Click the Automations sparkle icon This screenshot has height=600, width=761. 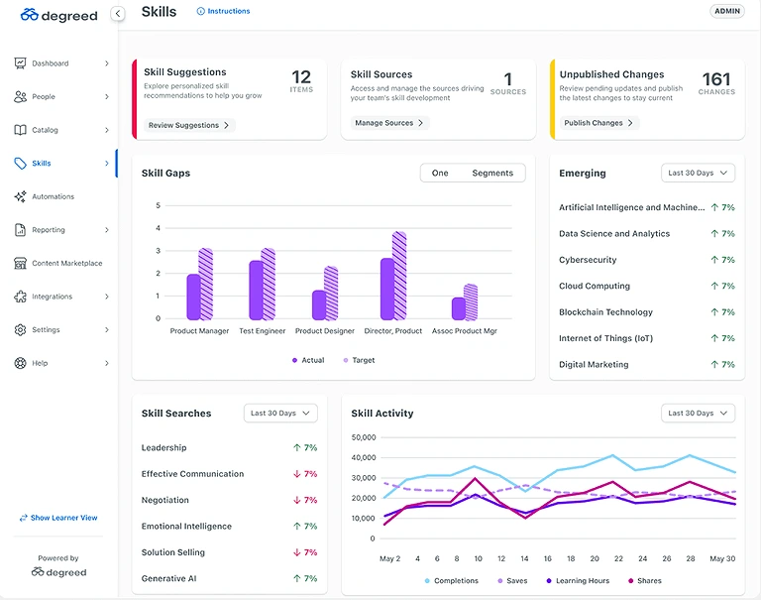pyautogui.click(x=20, y=196)
